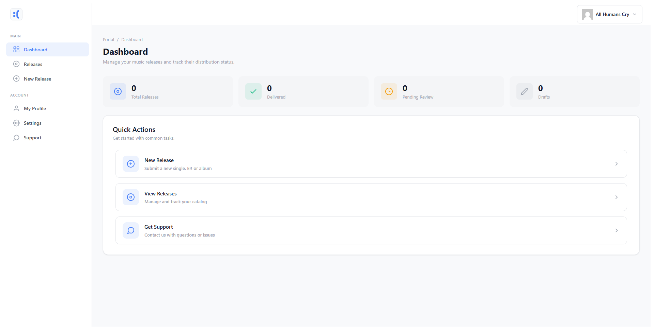Viewport: 654px width, 330px height.
Task: Open the Portal breadcrumb link
Action: (108, 39)
